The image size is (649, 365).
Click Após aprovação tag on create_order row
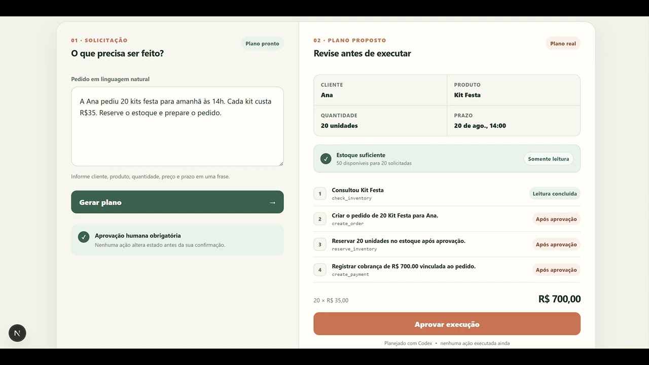(x=556, y=219)
